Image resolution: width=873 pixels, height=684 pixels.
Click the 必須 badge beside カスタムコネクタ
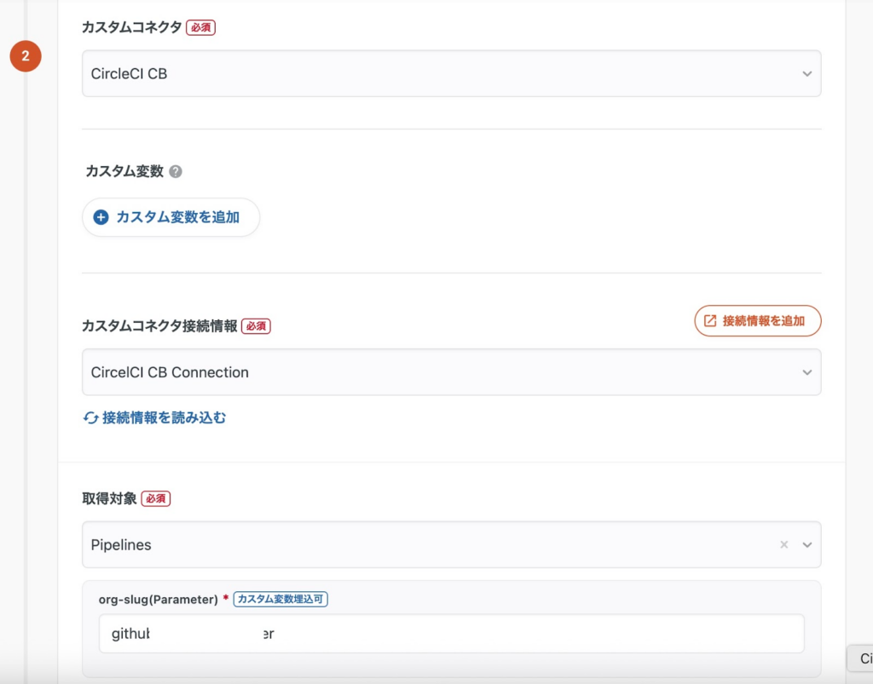[201, 27]
